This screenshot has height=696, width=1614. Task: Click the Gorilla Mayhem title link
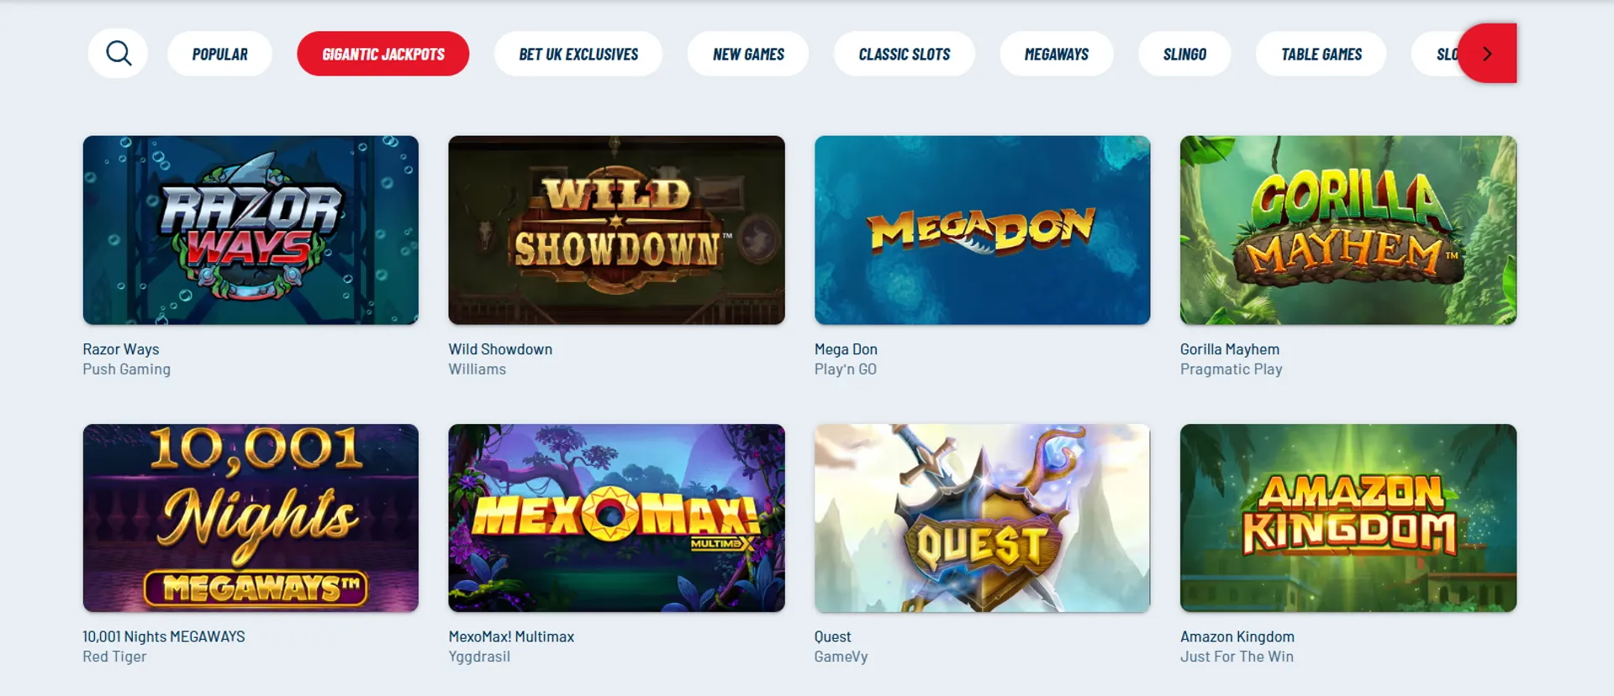click(x=1230, y=349)
